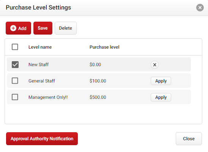The image size is (208, 152).
Task: Select the General Staff level name
Action: pos(42,81)
